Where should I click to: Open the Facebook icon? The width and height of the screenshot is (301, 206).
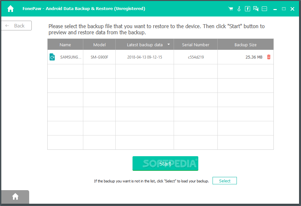tap(248, 9)
